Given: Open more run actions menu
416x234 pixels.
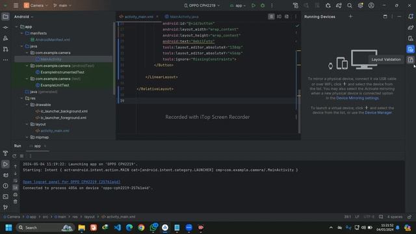Looking at the screenshot, I should coord(272,5).
